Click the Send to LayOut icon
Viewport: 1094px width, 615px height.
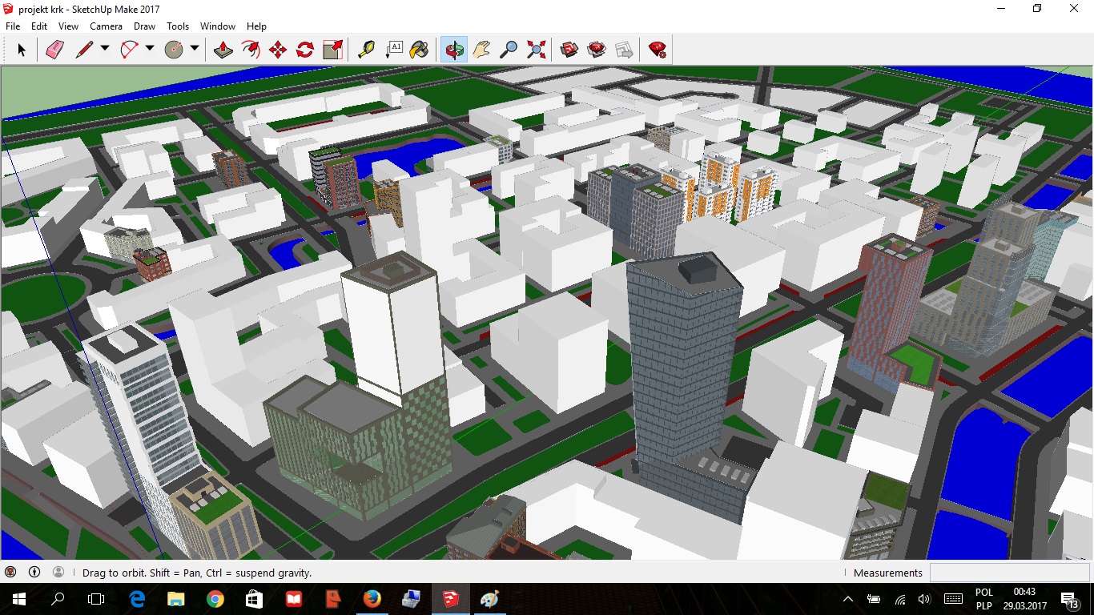(x=624, y=50)
